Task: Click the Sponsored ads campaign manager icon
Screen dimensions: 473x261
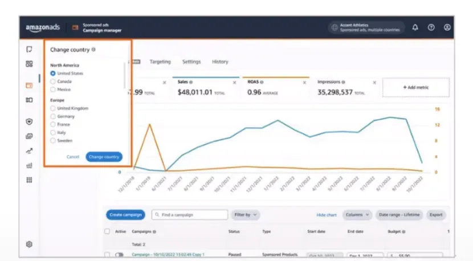Action: coord(75,28)
